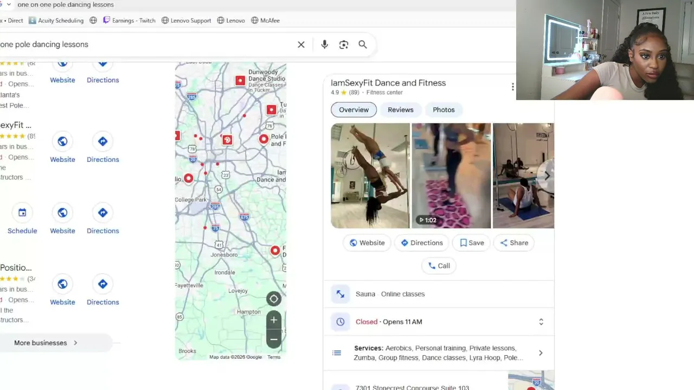Select 'Online classes' amenity text
This screenshot has height=390, width=694.
point(403,294)
